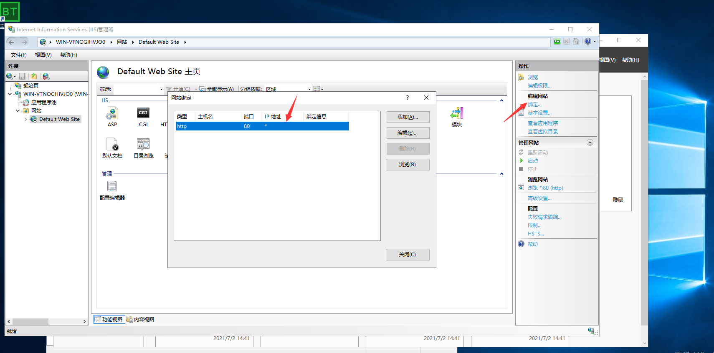Click the back navigation arrow
The image size is (714, 353).
pos(11,42)
